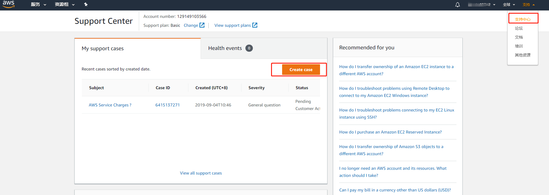Expand the blurred account name dropdown
The height and width of the screenshot is (195, 549).
pyautogui.click(x=482, y=5)
